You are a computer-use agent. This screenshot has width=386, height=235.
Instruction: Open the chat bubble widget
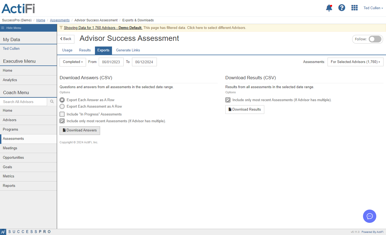click(369, 216)
